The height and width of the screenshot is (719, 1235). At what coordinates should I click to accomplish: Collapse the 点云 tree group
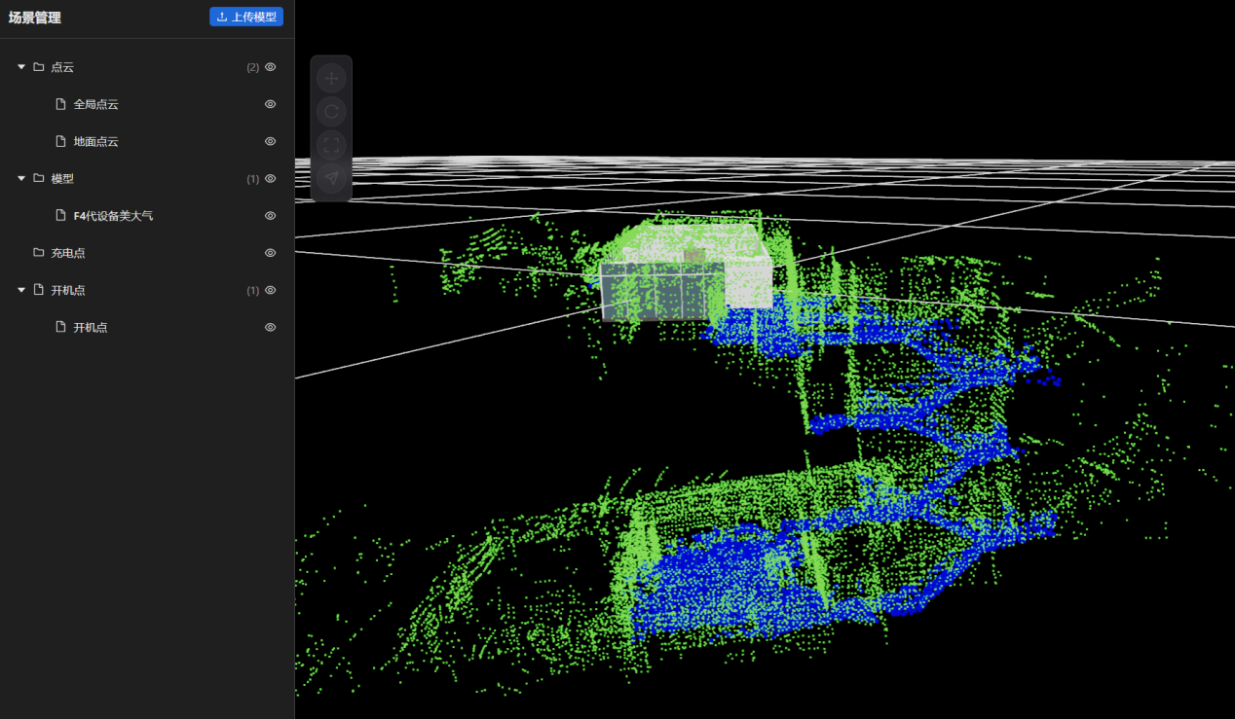[21, 67]
